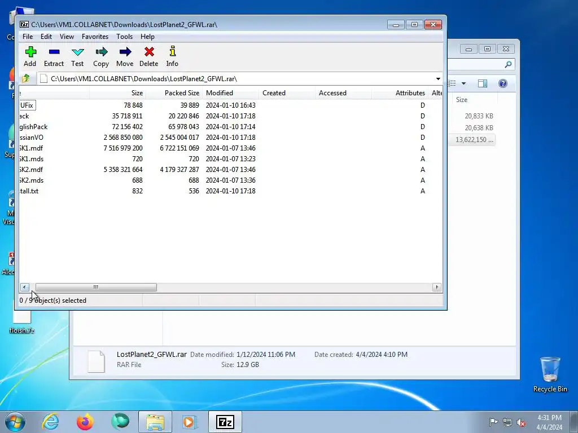The image size is (578, 433).
Task: Click the 20,833 KB size cell
Action: 479,116
